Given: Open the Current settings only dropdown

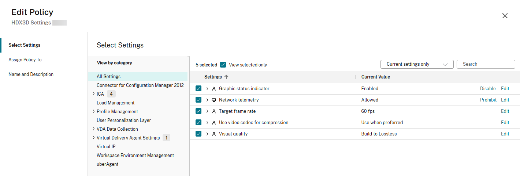Looking at the screenshot, I should [417, 64].
